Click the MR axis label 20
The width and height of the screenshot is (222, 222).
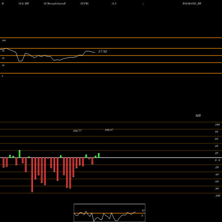(x=217, y=153)
